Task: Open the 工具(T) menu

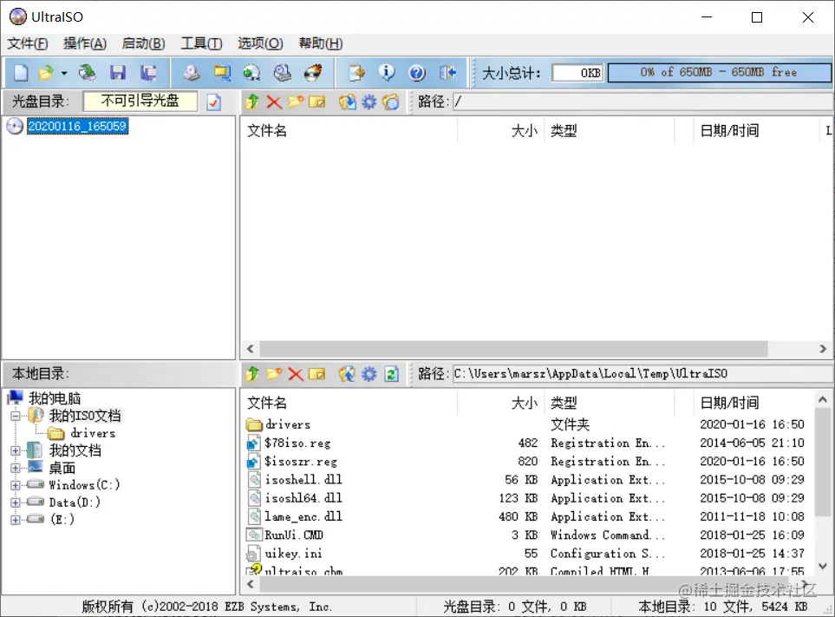Action: pos(201,43)
